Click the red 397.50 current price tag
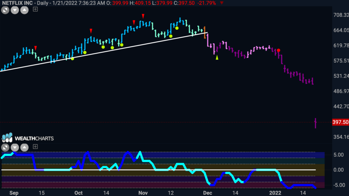Screen dimensions: 349x196 click(340, 122)
